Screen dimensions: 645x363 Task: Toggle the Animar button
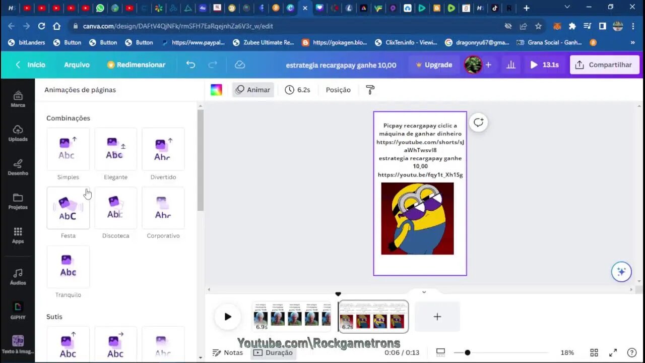pyautogui.click(x=253, y=90)
